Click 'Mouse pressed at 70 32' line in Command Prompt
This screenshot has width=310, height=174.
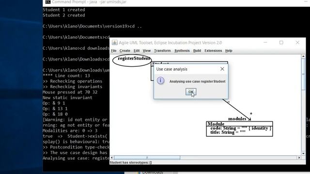coord(70,92)
